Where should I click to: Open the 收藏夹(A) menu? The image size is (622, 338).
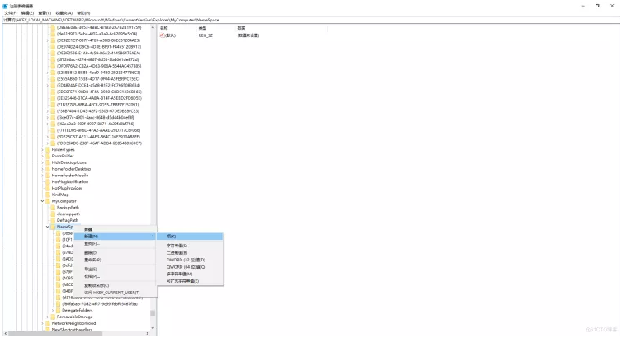64,13
